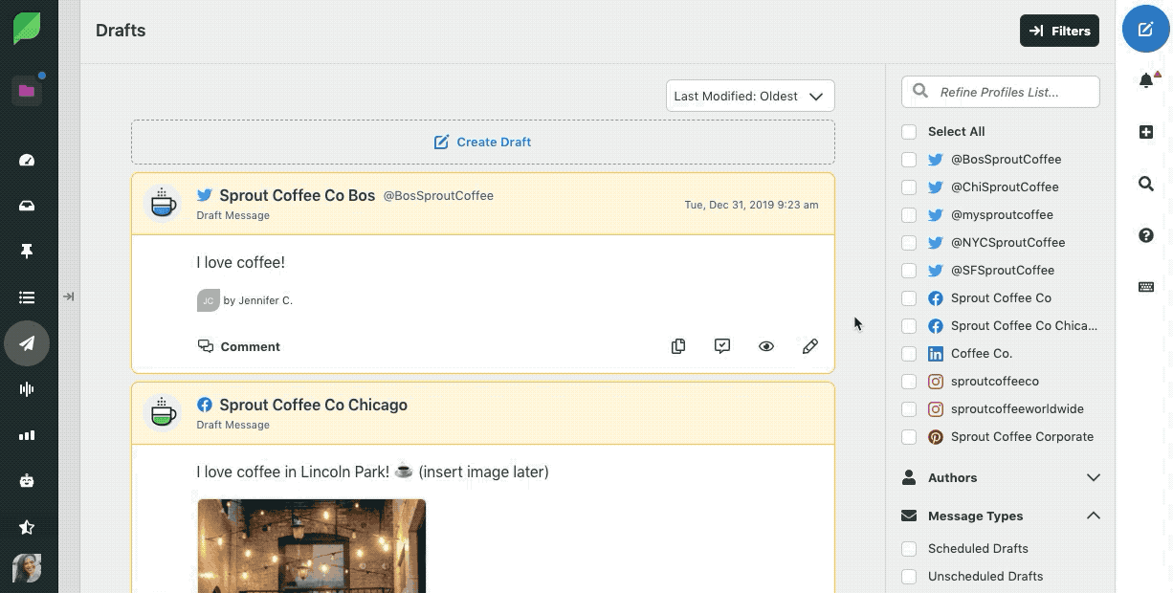
Task: Open the pin tasks icon
Action: (27, 252)
